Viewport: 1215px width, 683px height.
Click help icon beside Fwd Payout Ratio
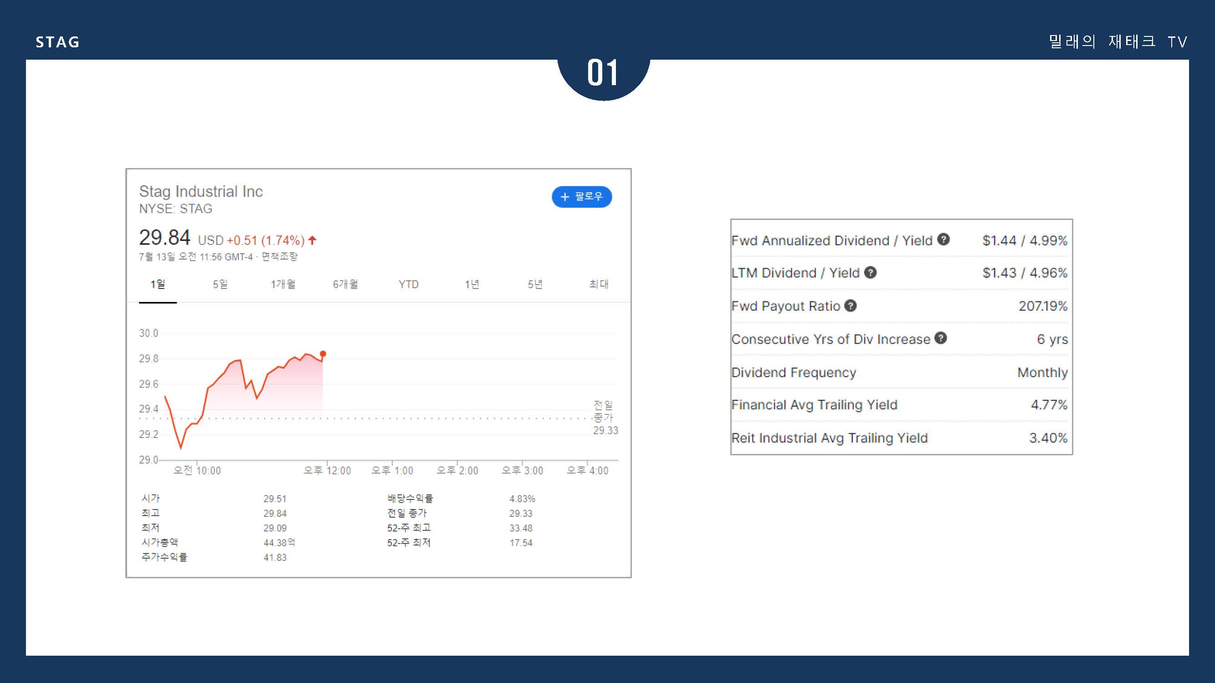click(851, 306)
